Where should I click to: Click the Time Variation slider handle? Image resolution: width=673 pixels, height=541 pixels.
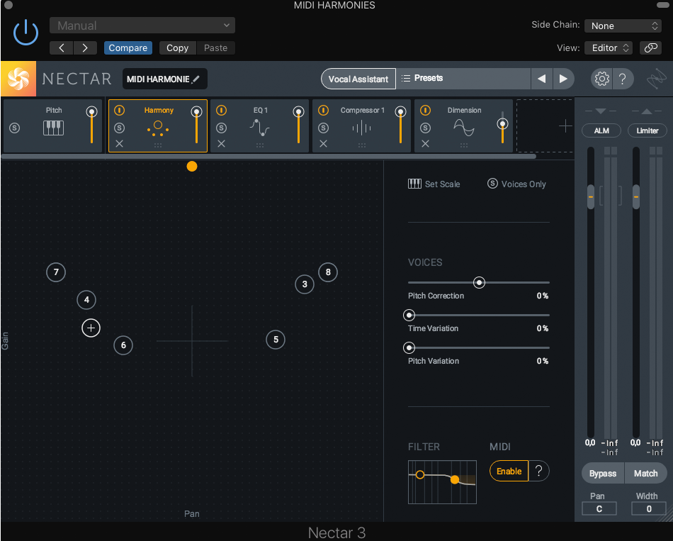[x=409, y=315]
